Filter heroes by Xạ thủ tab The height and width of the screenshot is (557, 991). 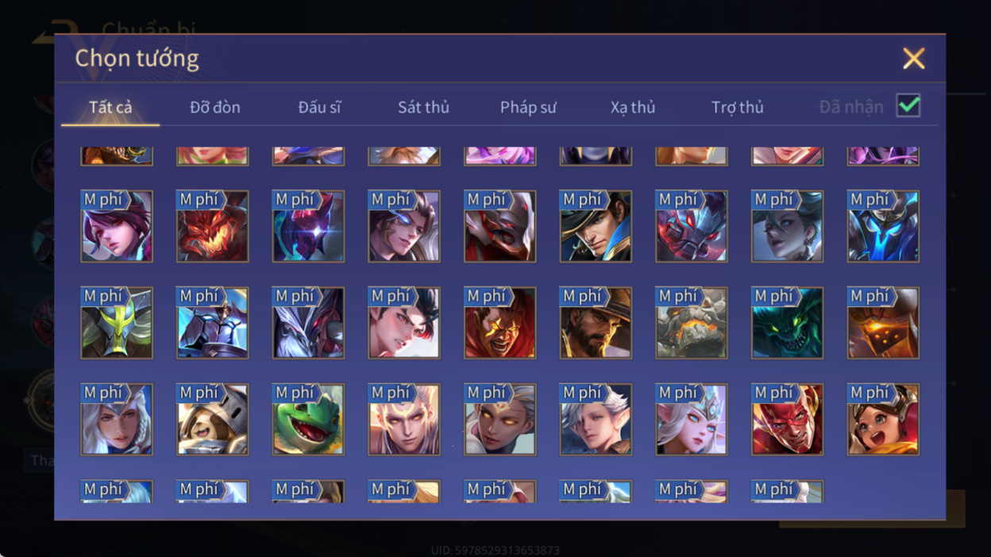(x=633, y=107)
